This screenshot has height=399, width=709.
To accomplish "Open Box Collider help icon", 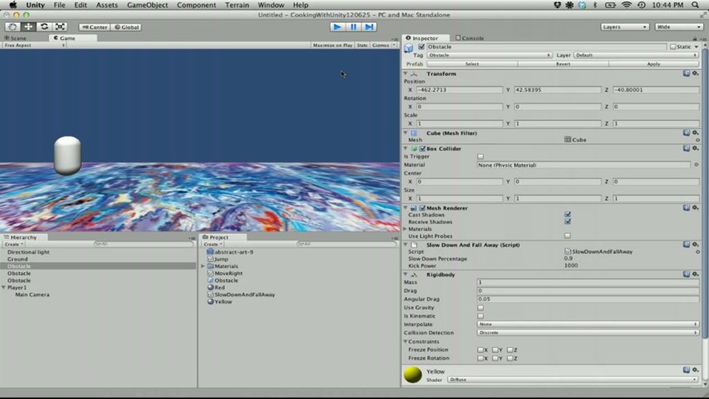I will pyautogui.click(x=686, y=148).
